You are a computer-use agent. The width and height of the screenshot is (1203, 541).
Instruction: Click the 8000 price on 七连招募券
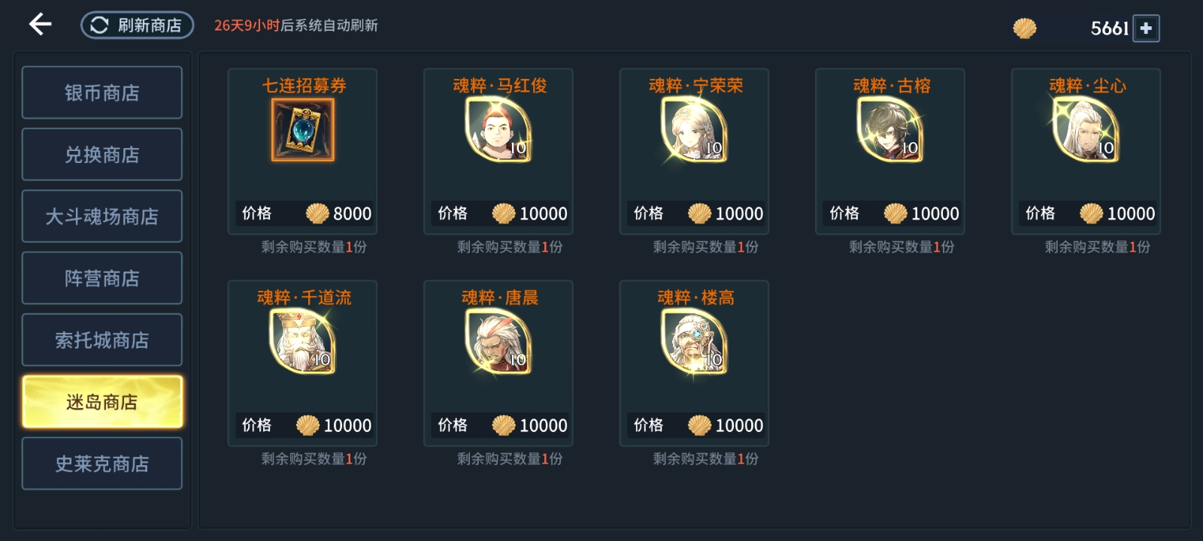pos(352,214)
